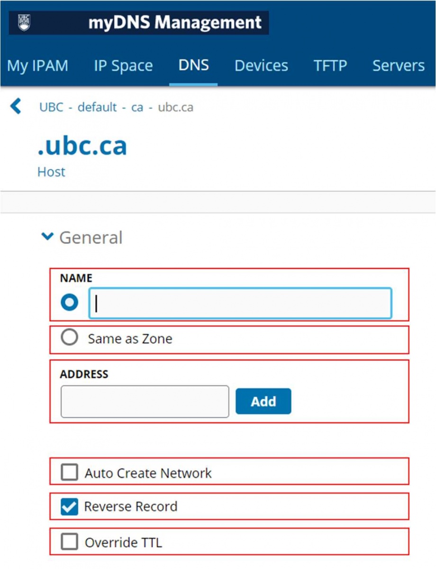
Task: Focus the Name text field
Action: click(x=240, y=303)
